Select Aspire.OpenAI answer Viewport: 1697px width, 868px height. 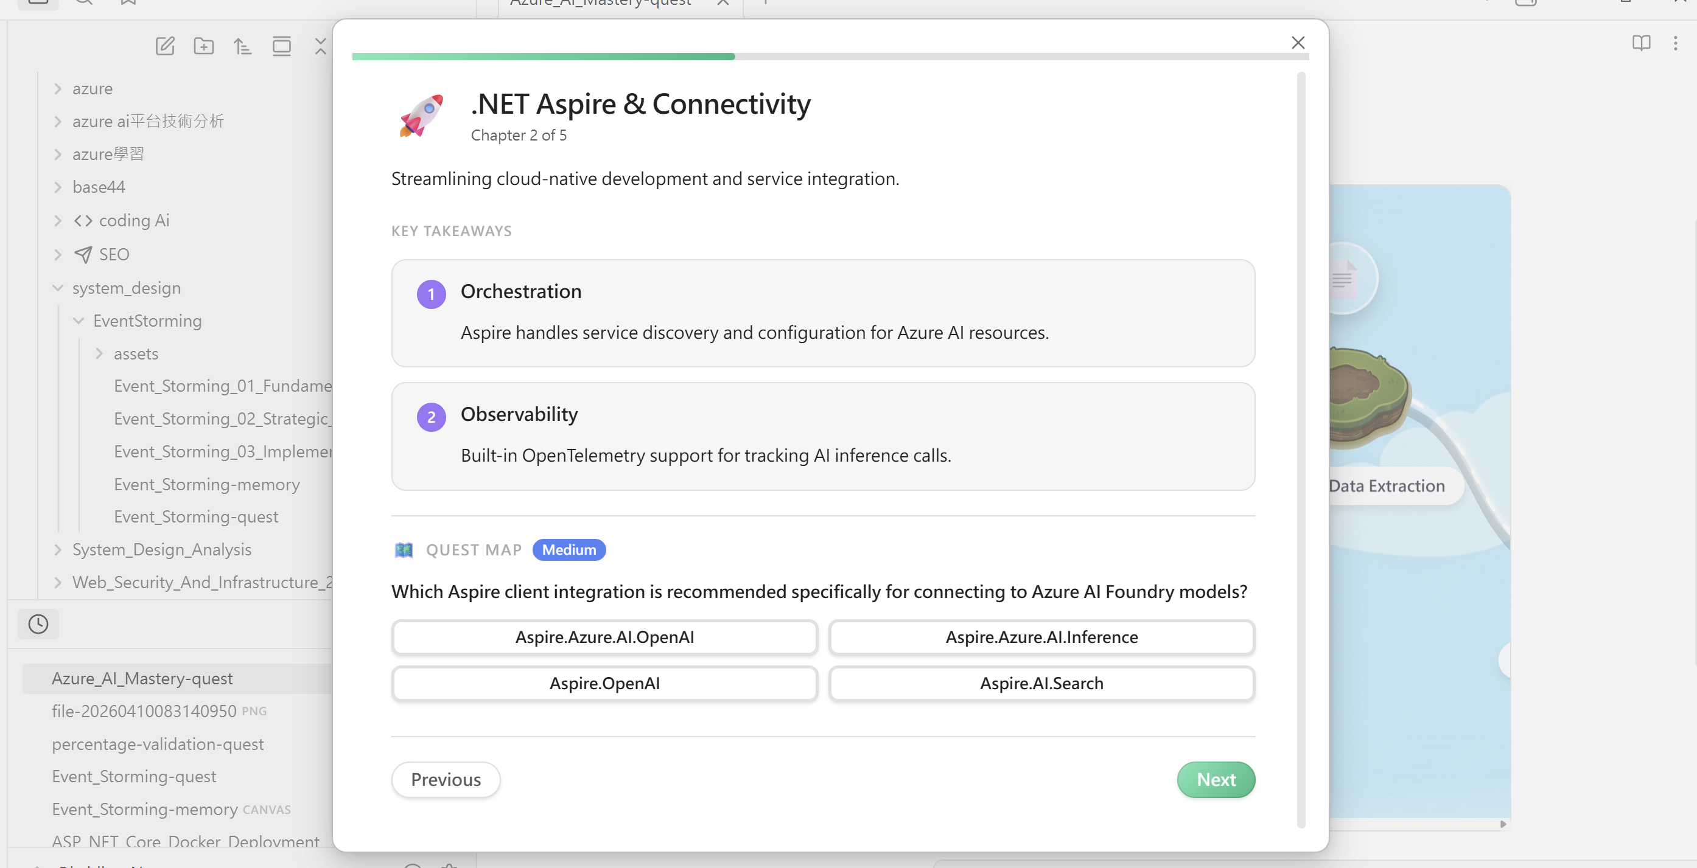pyautogui.click(x=604, y=684)
